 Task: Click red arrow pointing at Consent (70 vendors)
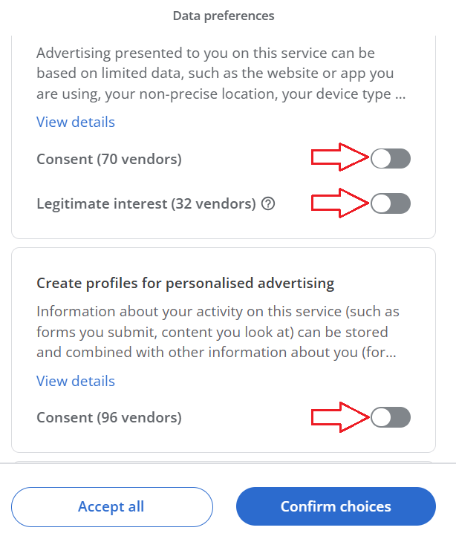340,158
